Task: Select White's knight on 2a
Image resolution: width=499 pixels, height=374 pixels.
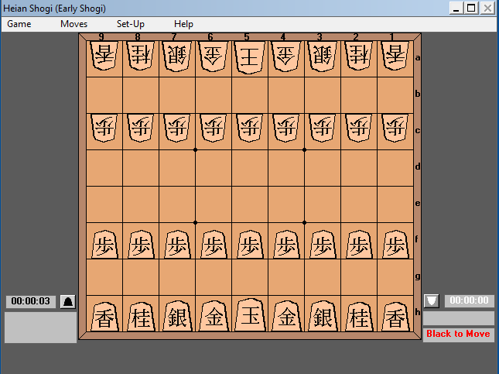Action: 359,56
